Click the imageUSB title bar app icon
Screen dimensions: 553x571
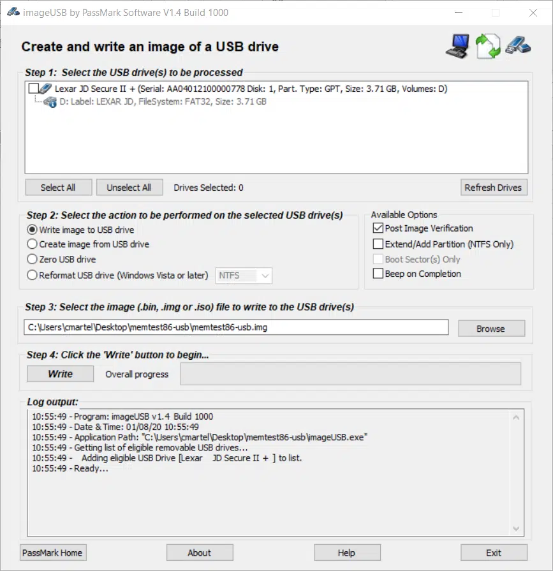(13, 12)
